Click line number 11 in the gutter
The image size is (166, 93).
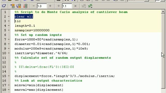point(4,58)
